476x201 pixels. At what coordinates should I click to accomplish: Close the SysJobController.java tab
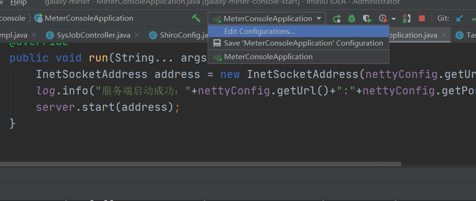coord(137,35)
